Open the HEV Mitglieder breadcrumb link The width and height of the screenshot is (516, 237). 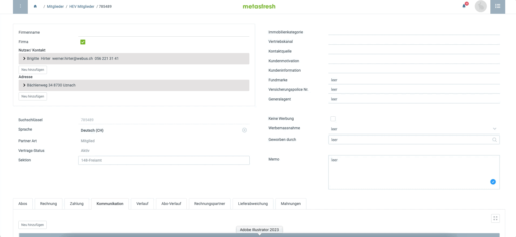point(82,6)
